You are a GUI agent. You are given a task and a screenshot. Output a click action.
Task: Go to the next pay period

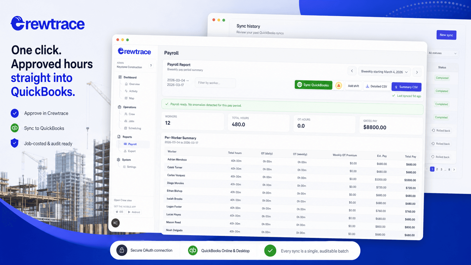point(417,72)
